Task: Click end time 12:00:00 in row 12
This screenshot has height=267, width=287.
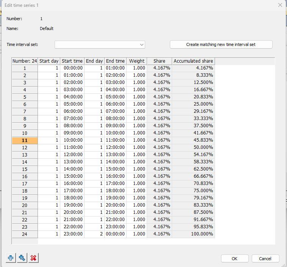Action: (x=115, y=147)
